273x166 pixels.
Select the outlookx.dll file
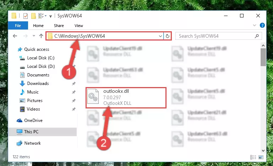click(126, 97)
